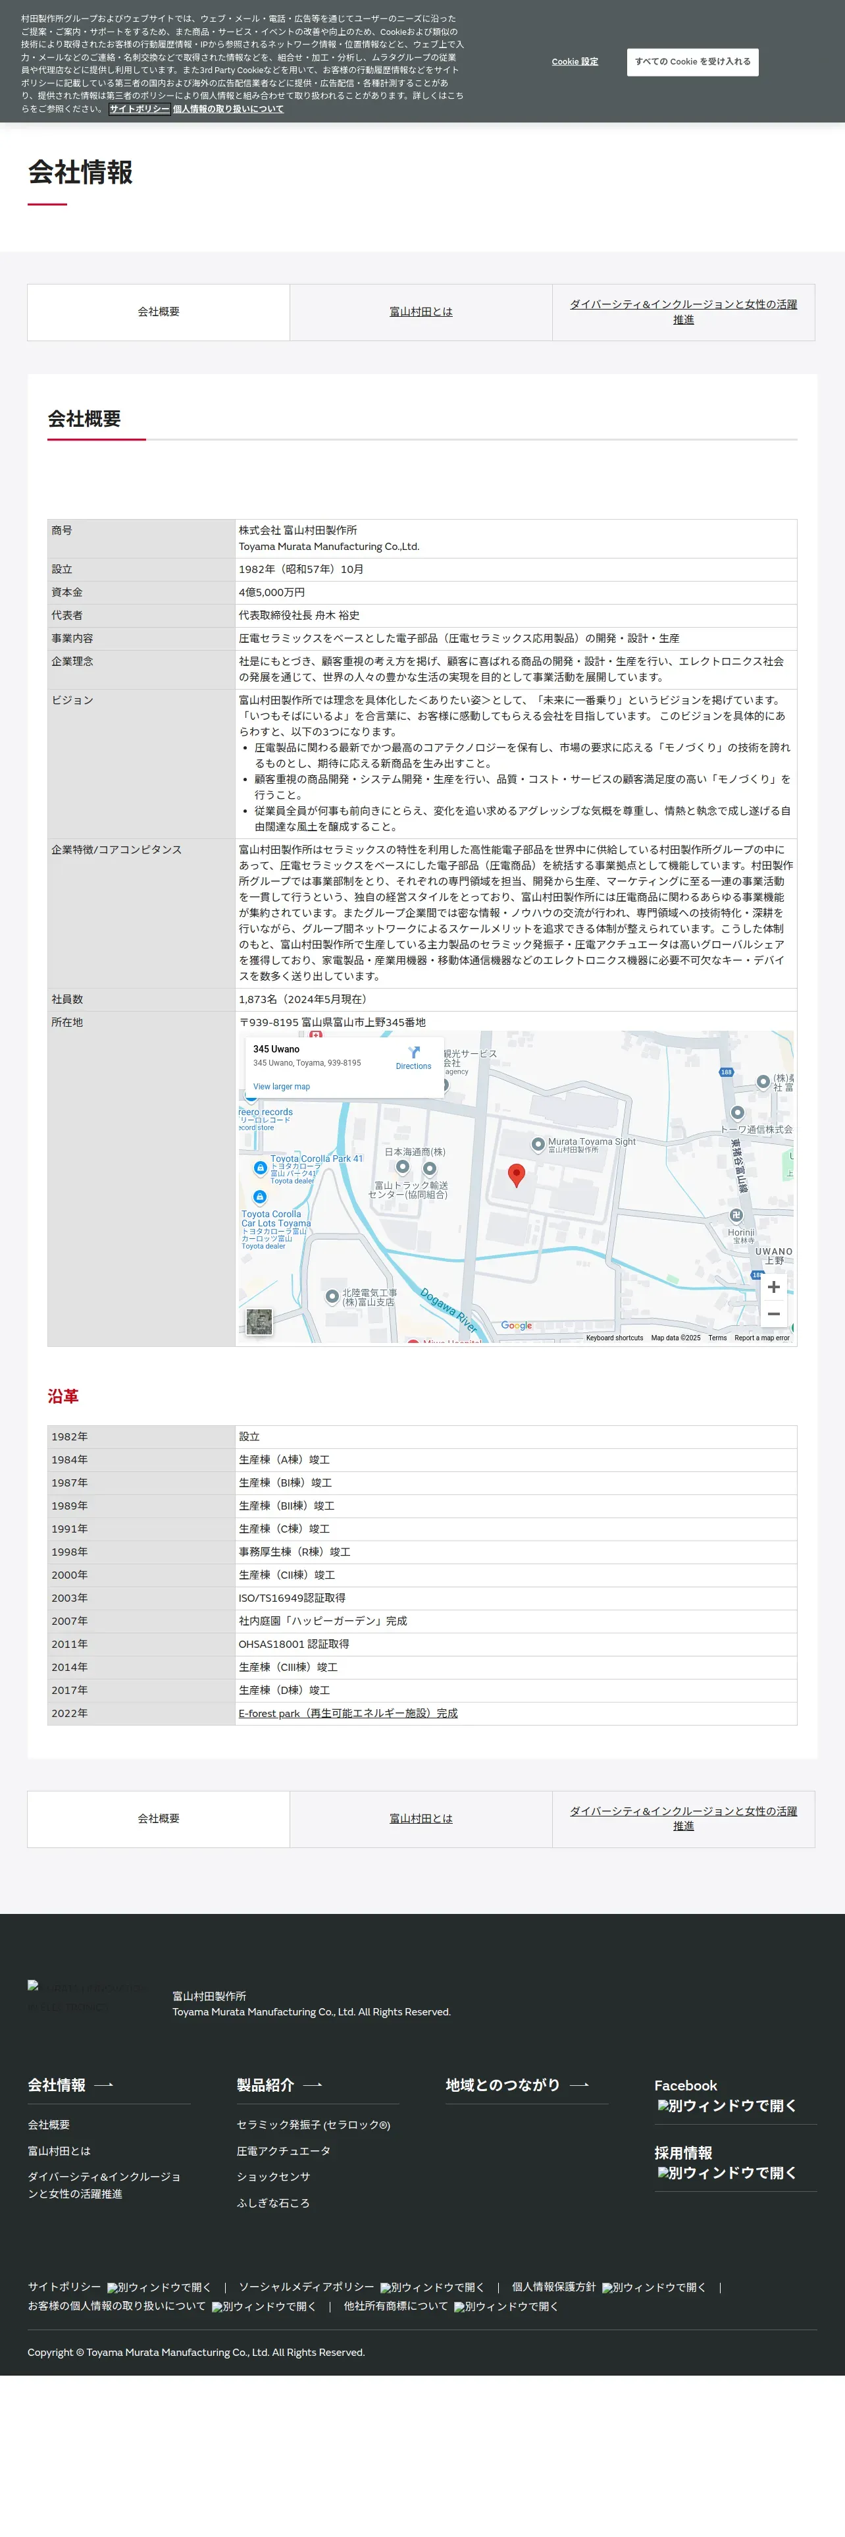Image resolution: width=845 pixels, height=2537 pixels.
Task: Click founding date 1982年（昭和57年）10月
Action: 301,570
